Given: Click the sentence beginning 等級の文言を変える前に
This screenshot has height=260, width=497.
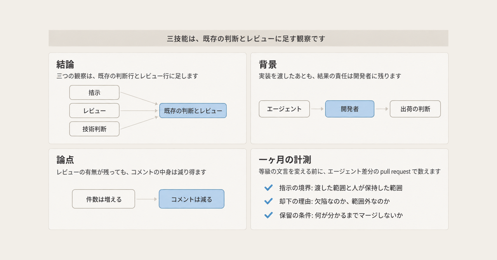Looking at the screenshot, I should tap(350, 172).
